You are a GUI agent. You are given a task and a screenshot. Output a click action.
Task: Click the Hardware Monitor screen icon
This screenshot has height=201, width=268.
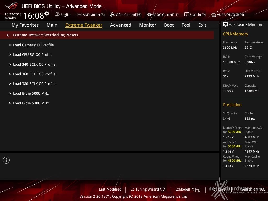click(x=225, y=25)
